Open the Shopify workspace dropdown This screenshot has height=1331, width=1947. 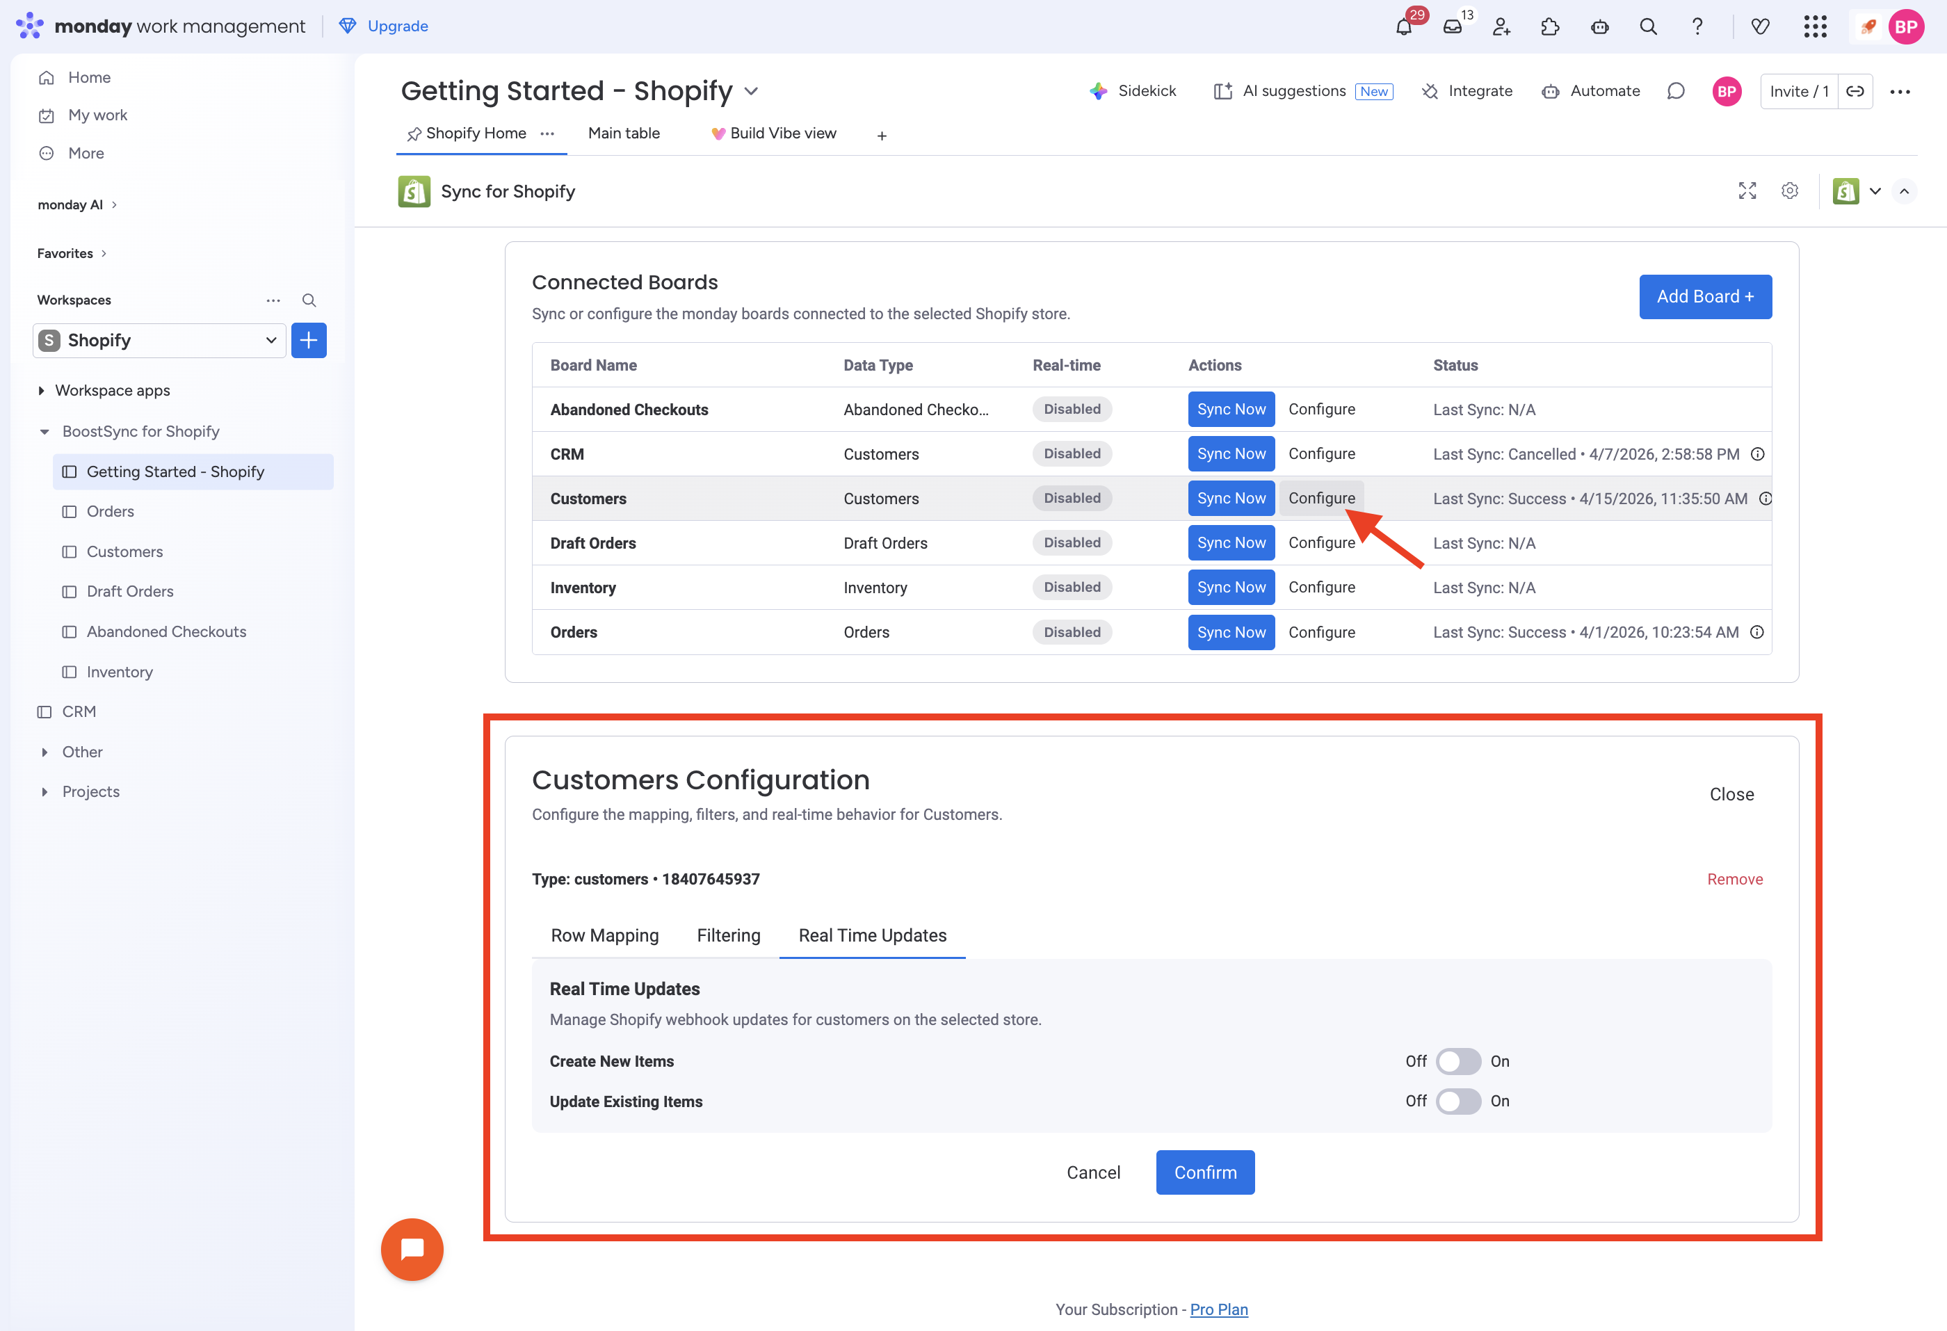[159, 340]
